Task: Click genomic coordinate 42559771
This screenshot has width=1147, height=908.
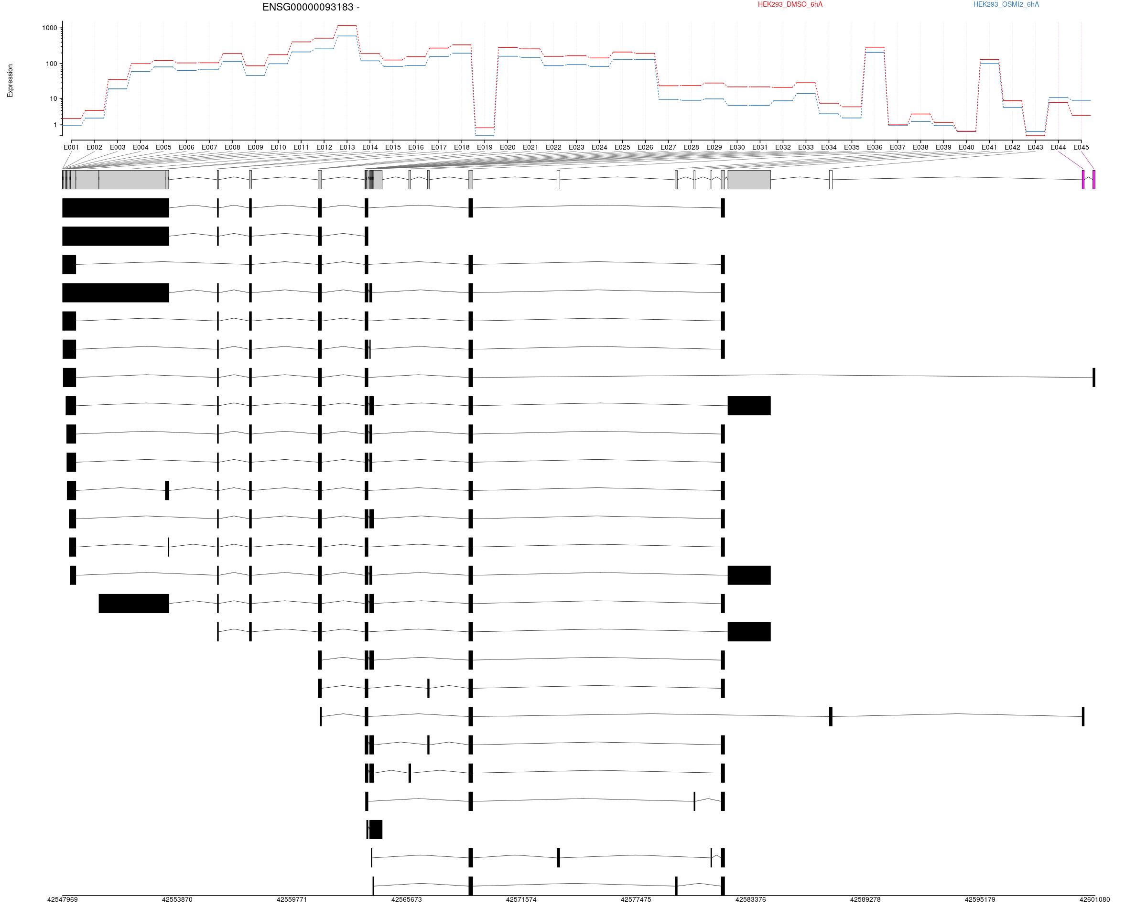Action: tap(292, 899)
